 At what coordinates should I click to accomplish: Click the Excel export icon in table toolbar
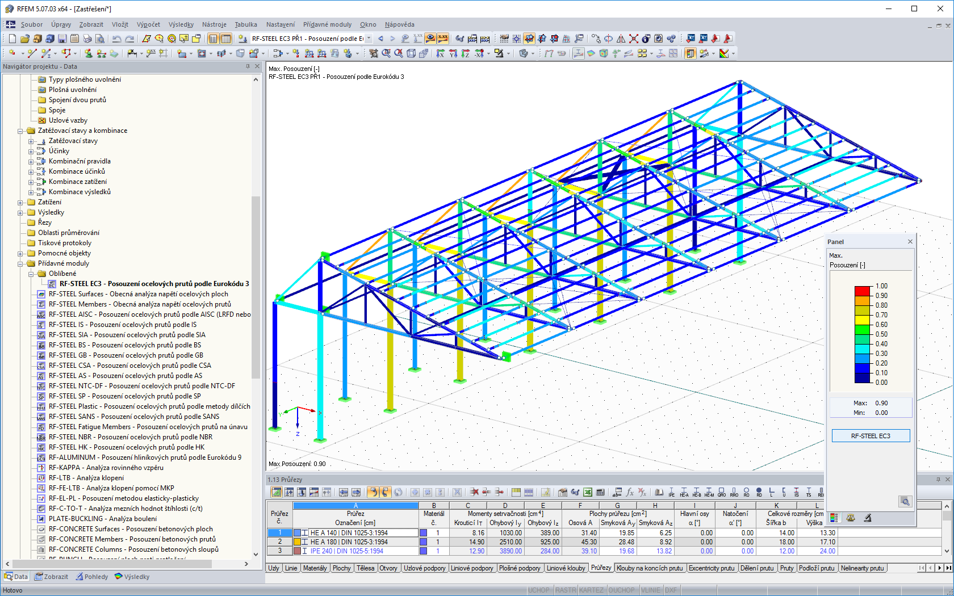588,492
